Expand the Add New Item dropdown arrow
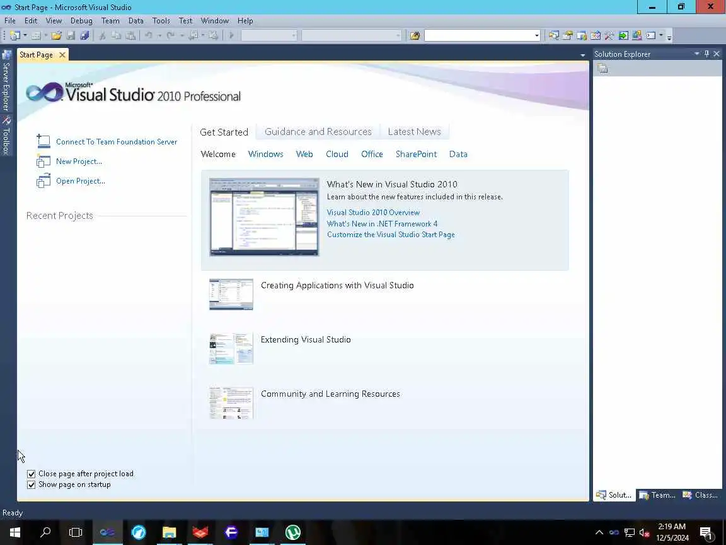The width and height of the screenshot is (726, 545). [45, 35]
